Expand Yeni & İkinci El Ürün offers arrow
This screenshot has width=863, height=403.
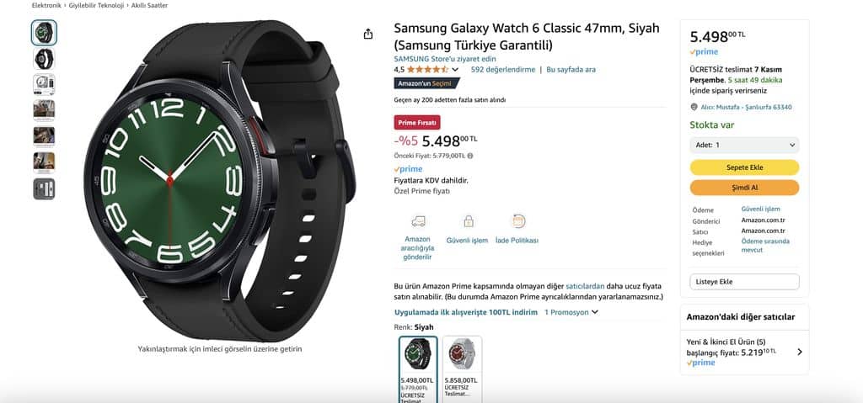click(800, 352)
